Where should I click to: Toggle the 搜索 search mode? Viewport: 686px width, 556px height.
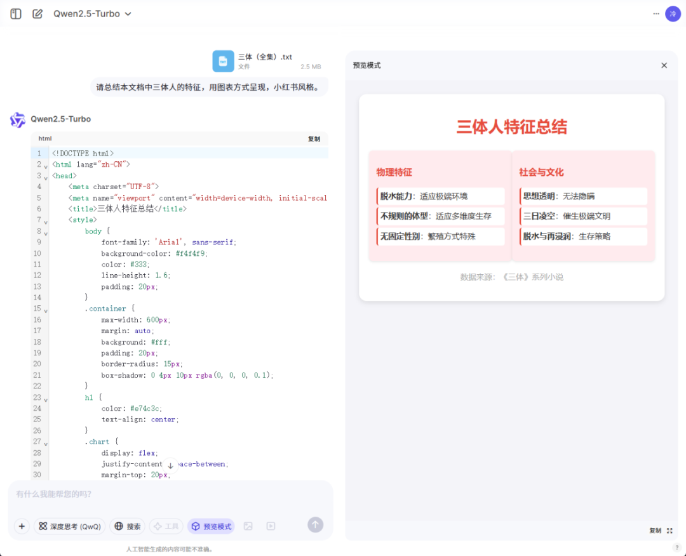click(127, 526)
